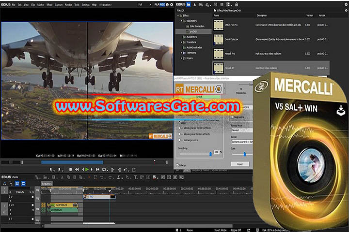The height and width of the screenshot is (232, 349).
Task: Expand the TitleMixers tree node
Action: tap(181, 53)
